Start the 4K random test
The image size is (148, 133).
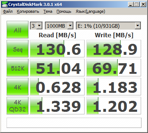pyautogui.click(x=17, y=87)
